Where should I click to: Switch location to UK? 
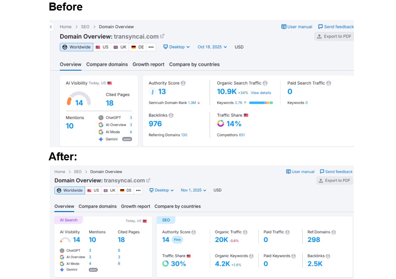pyautogui.click(x=121, y=47)
